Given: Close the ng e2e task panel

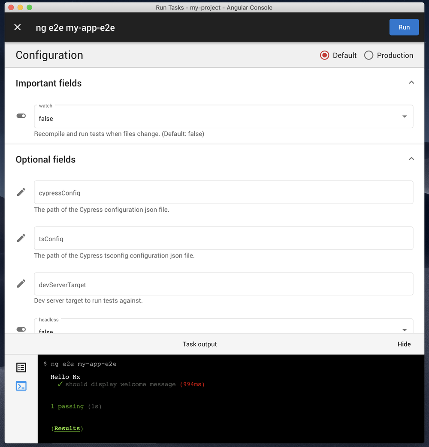Looking at the screenshot, I should [x=18, y=27].
